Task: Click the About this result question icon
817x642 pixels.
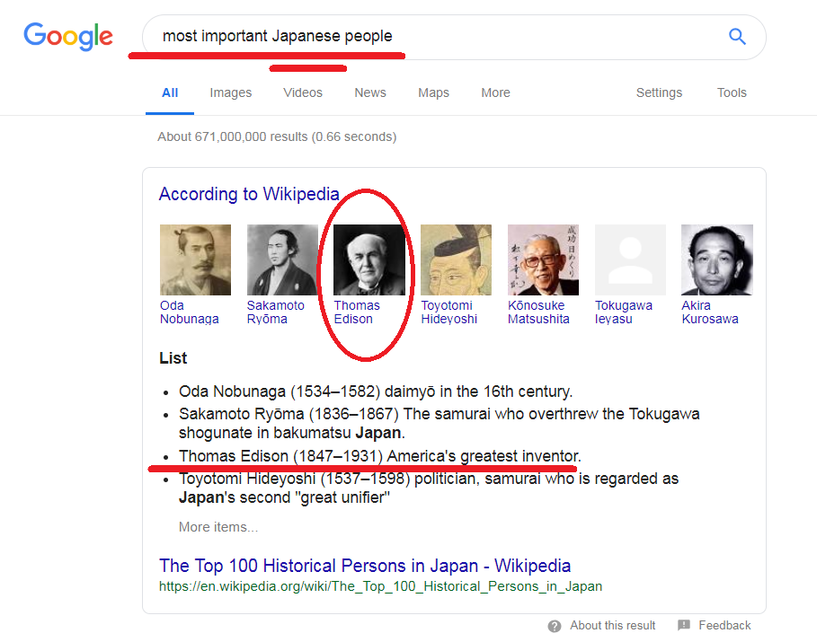Action: [x=555, y=626]
